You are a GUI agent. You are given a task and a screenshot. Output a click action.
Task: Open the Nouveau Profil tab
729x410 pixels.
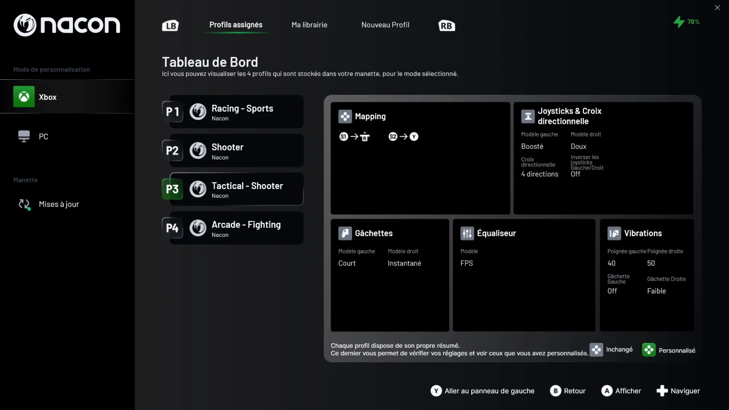pyautogui.click(x=385, y=25)
